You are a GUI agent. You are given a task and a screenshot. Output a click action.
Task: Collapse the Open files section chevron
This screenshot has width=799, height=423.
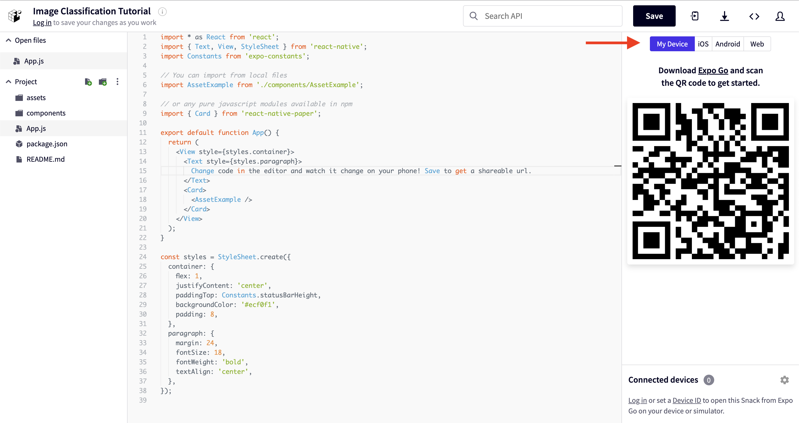click(9, 40)
